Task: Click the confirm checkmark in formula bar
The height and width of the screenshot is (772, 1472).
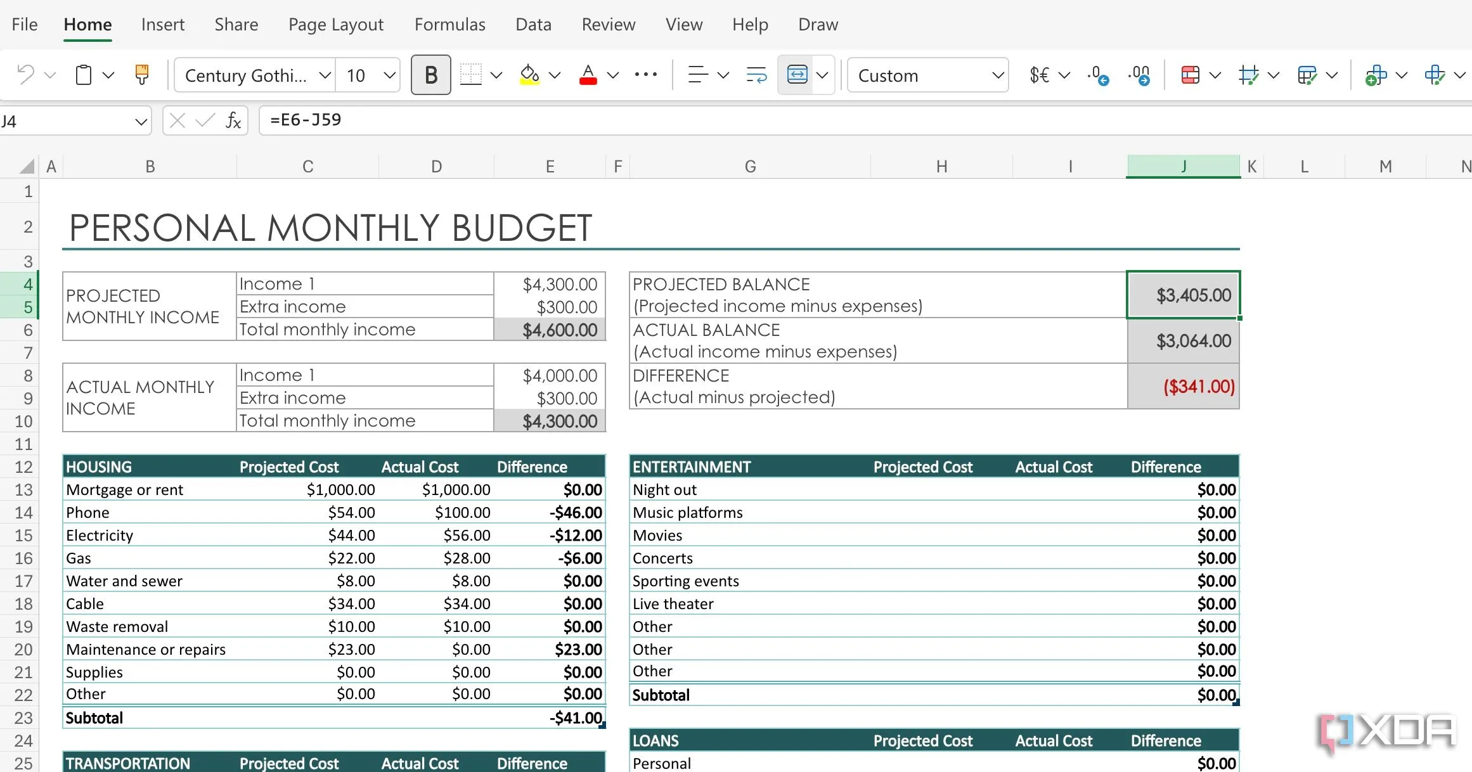Action: (x=204, y=120)
